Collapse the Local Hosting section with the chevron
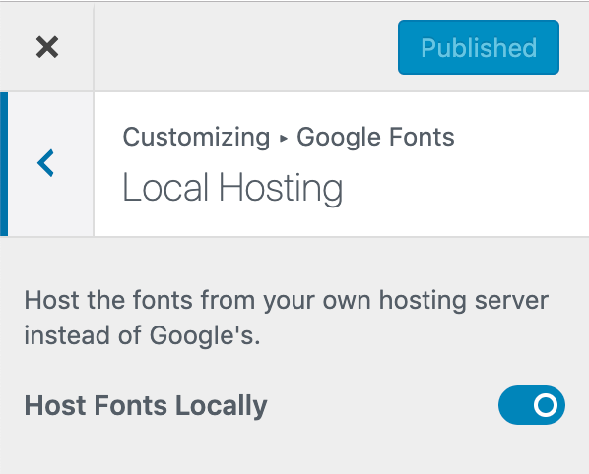 click(x=46, y=163)
